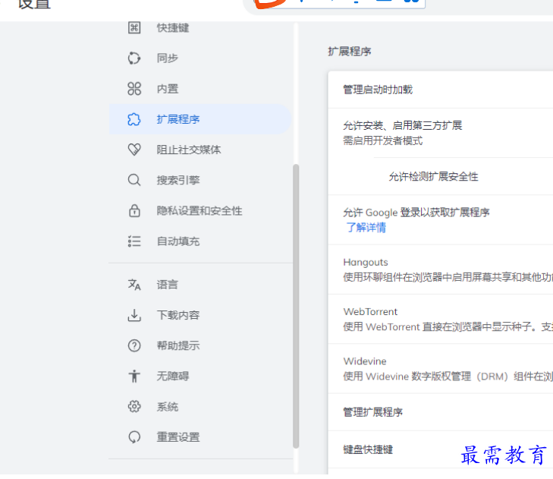
Task: Click the downloads arrow icon
Action: coord(134,315)
